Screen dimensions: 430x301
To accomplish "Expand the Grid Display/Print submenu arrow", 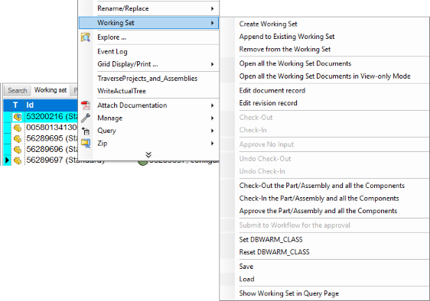I will pyautogui.click(x=212, y=64).
